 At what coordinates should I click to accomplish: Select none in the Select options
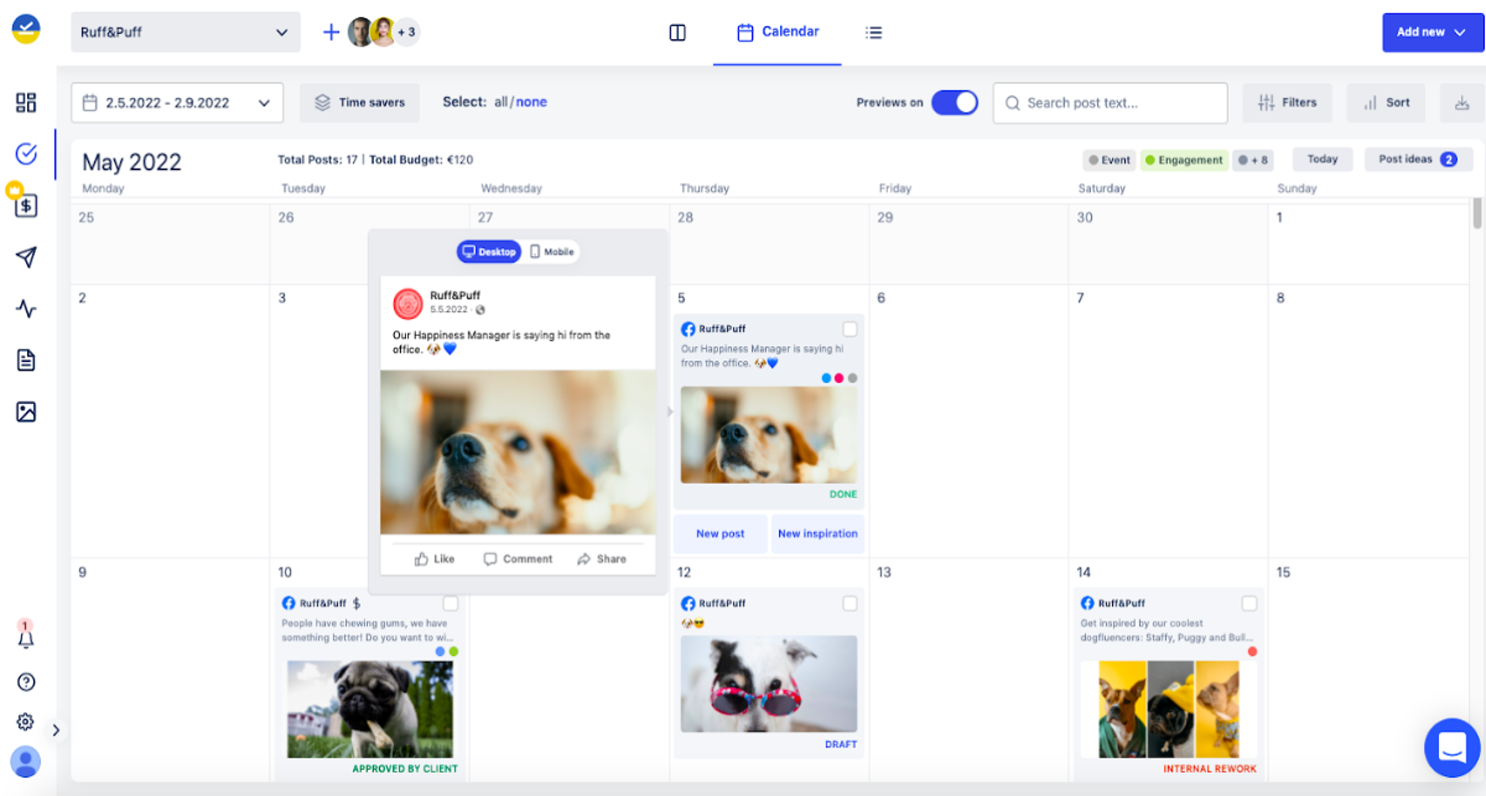(x=531, y=102)
